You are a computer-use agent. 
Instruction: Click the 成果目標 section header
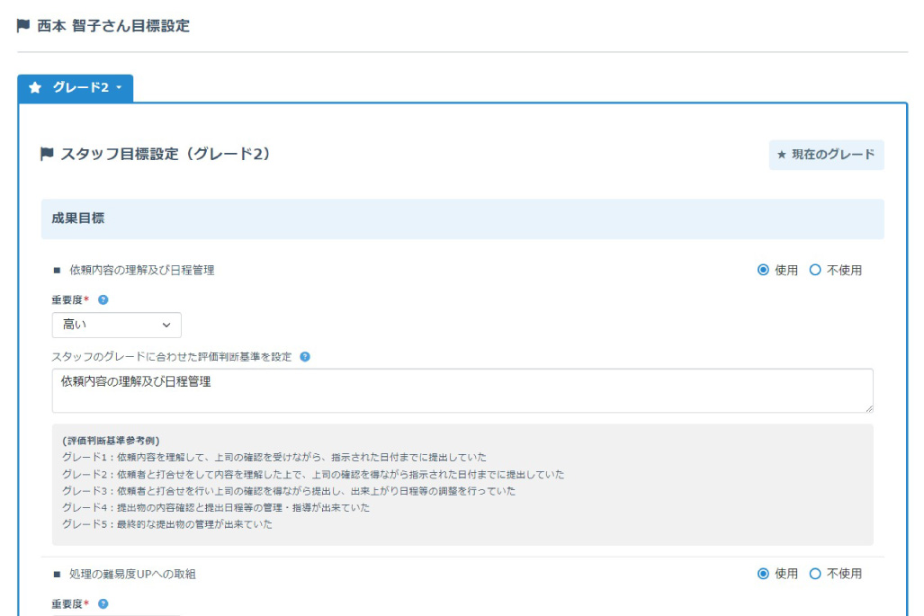pyautogui.click(x=462, y=219)
